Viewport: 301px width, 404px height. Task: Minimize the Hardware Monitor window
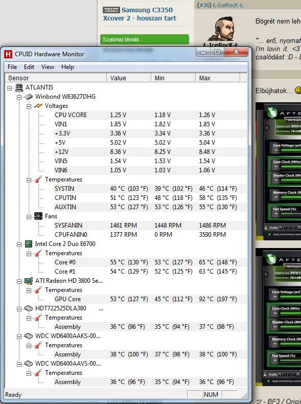click(x=203, y=52)
